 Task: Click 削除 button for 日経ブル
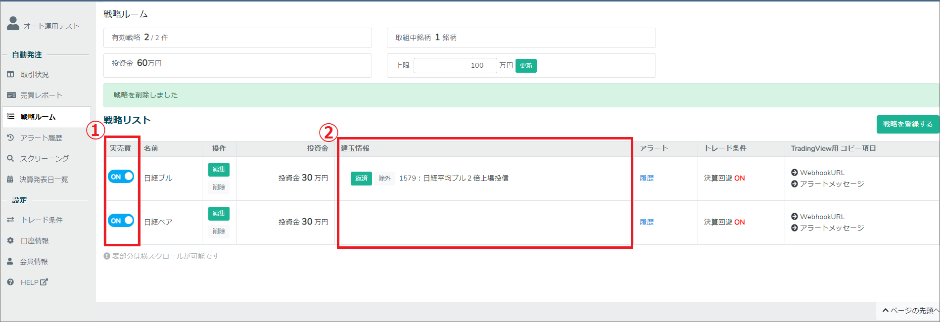tap(219, 187)
